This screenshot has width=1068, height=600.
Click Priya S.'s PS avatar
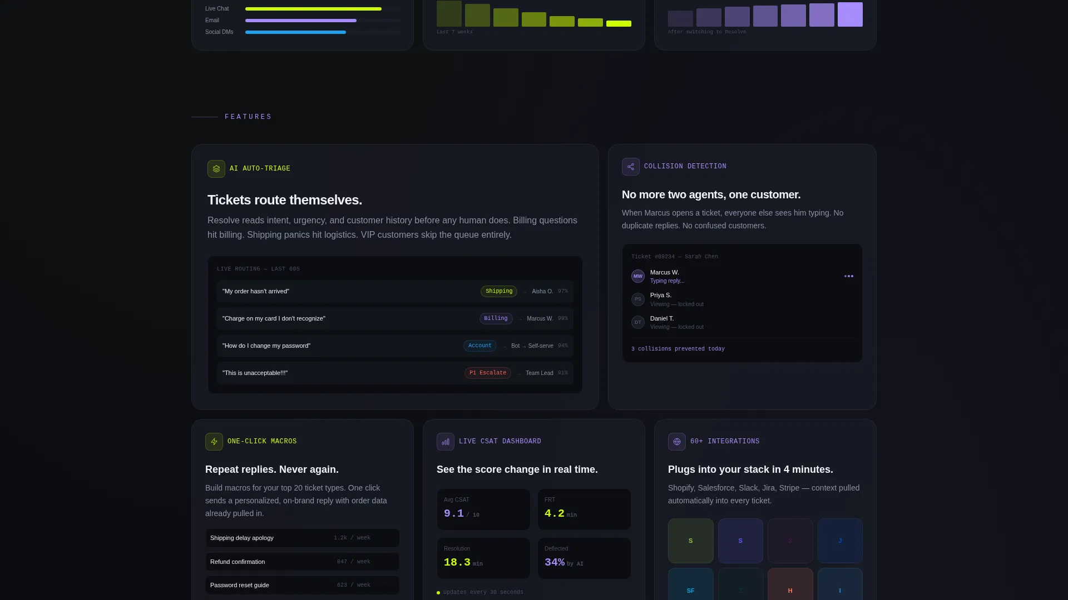(x=638, y=299)
